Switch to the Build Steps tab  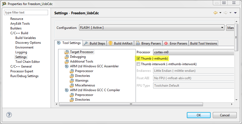coord(94,43)
